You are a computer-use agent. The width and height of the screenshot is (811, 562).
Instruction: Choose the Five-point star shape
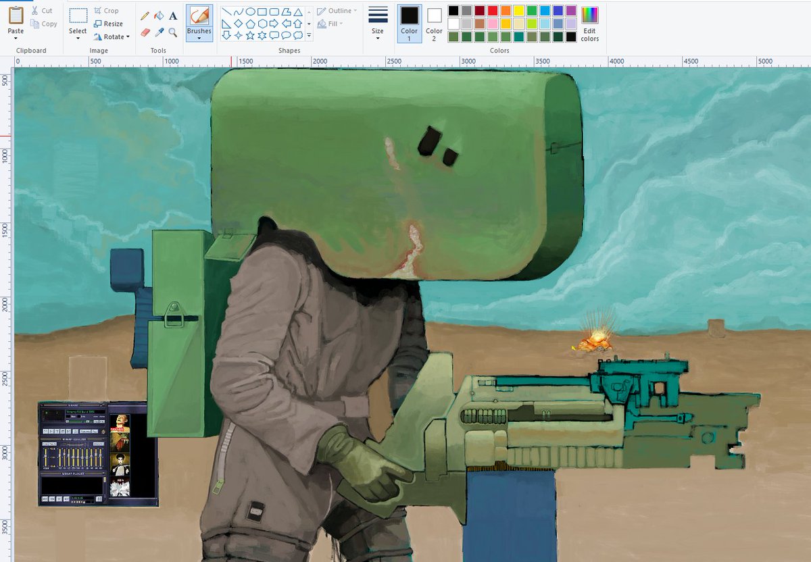[250, 35]
